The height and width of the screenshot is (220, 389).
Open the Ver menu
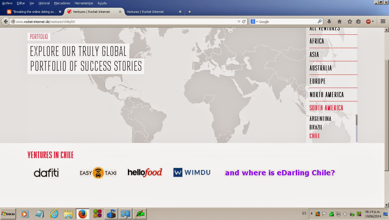point(32,3)
